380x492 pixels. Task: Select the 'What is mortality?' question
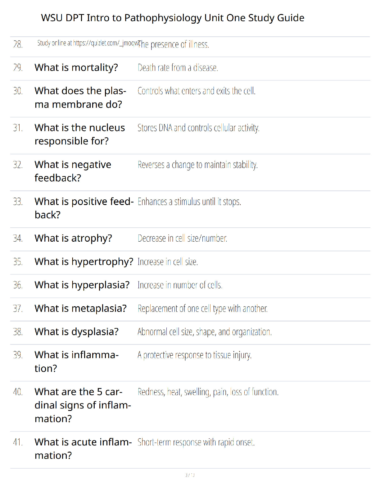click(x=76, y=67)
